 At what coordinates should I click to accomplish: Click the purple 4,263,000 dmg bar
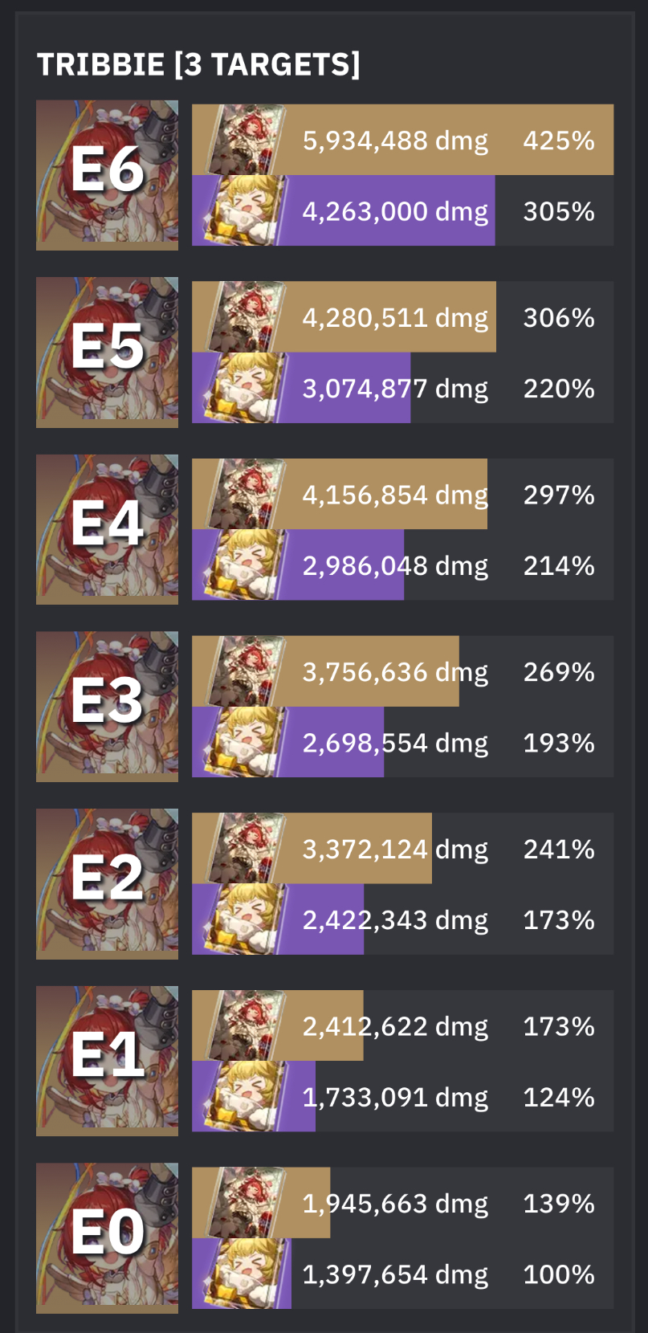(344, 210)
